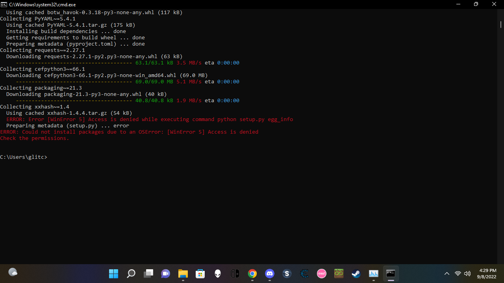The image size is (504, 283).
Task: Launch Cheat Engine from the taskbar
Action: tap(304, 274)
